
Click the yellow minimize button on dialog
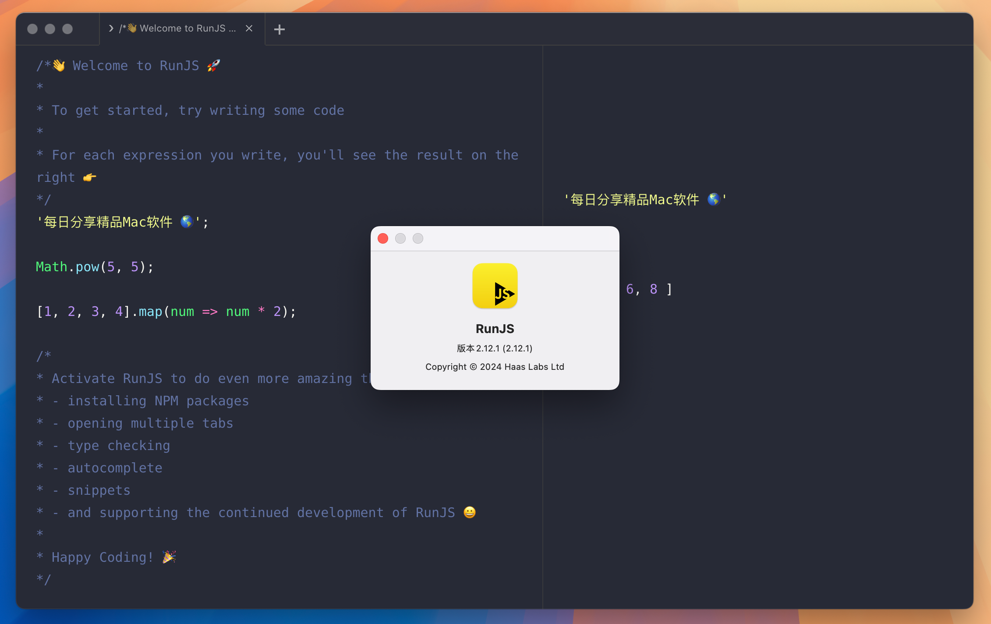[x=401, y=238]
